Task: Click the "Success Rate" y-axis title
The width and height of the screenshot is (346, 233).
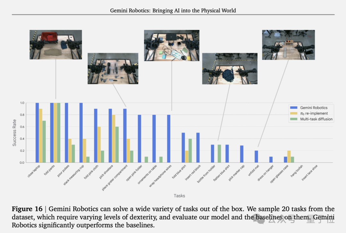Action: 14,133
